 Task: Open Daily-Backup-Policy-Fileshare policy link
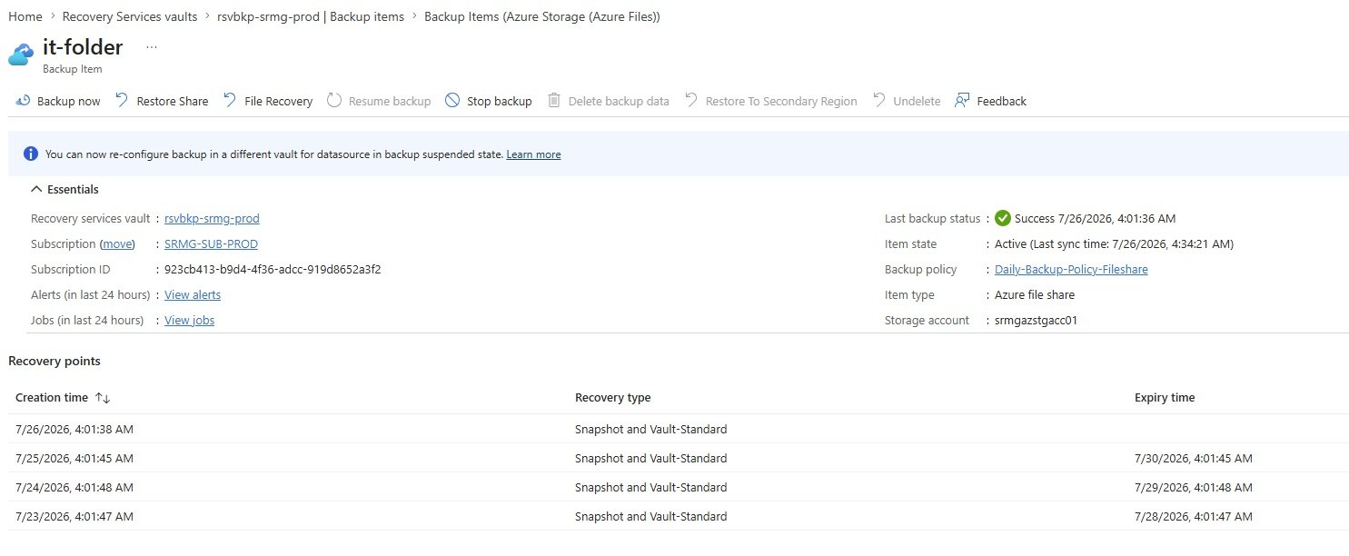1071,269
